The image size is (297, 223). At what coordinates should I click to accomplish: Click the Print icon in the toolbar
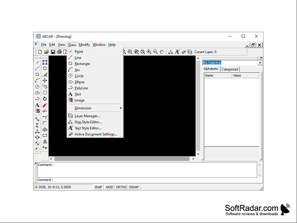tap(59, 52)
